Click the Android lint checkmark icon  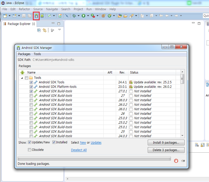pos(49,16)
